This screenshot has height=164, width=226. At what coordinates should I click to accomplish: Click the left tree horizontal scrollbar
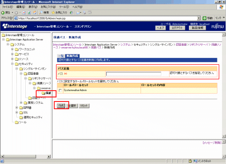[26, 156]
